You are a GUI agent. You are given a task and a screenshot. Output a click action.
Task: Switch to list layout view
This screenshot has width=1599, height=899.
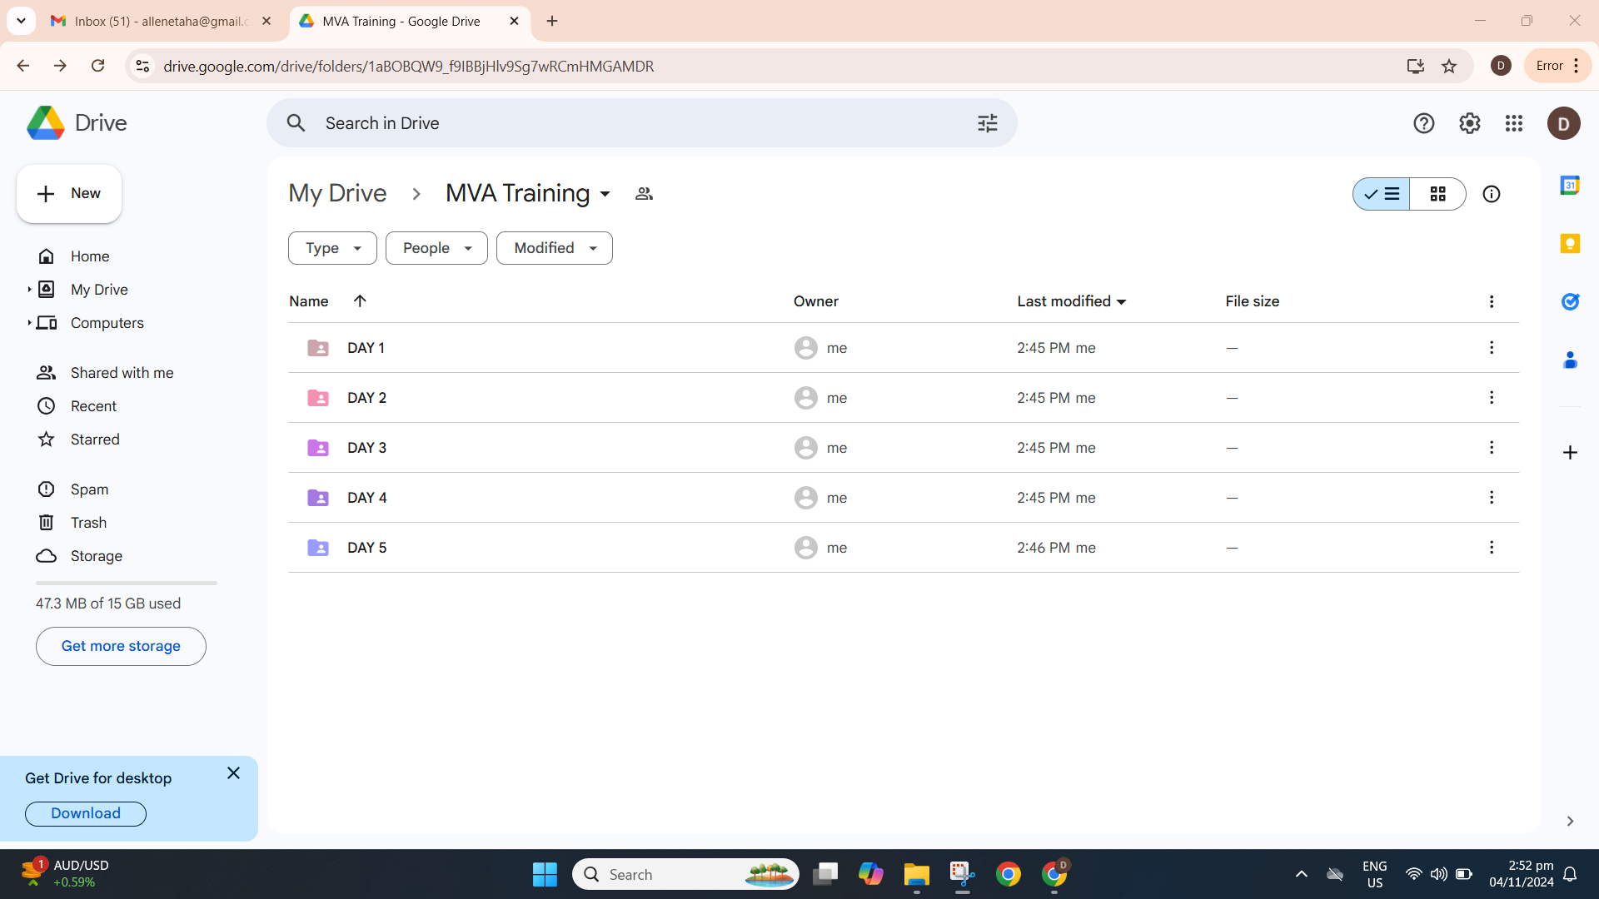coord(1382,194)
